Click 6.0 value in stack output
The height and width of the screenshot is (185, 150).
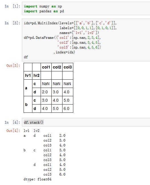[62, 174]
